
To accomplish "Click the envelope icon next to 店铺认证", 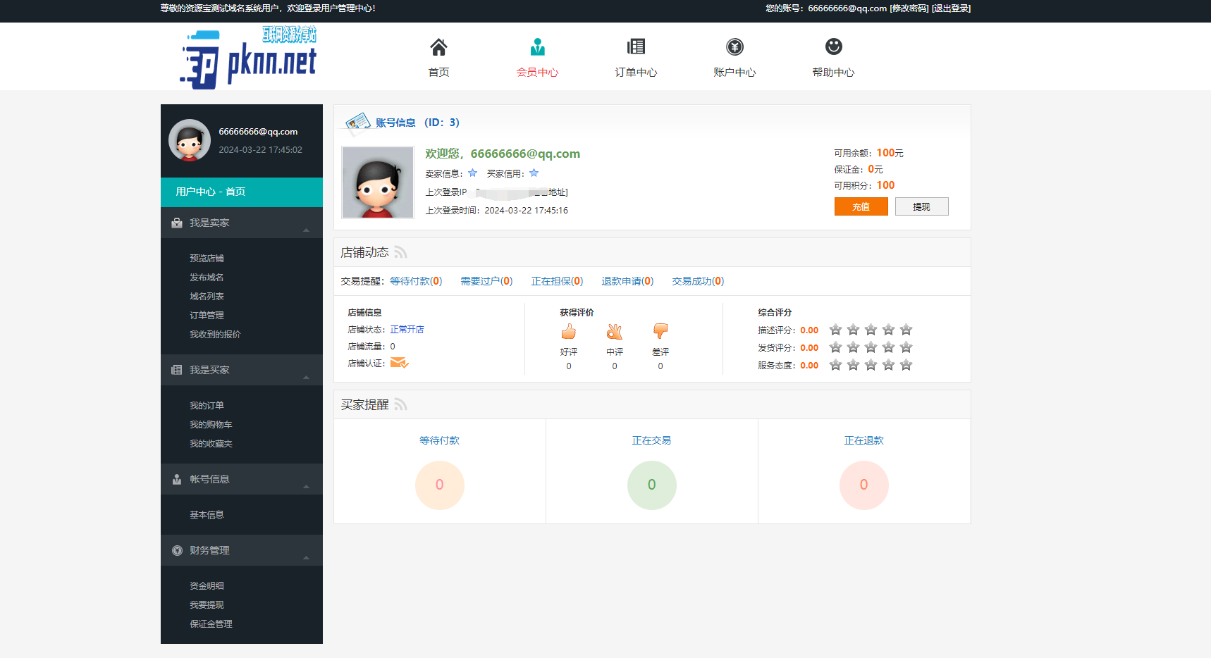I will [x=399, y=363].
